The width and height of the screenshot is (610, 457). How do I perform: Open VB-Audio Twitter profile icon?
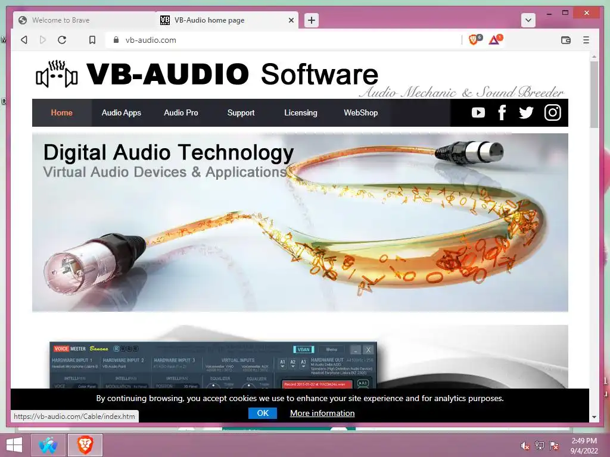tap(526, 112)
